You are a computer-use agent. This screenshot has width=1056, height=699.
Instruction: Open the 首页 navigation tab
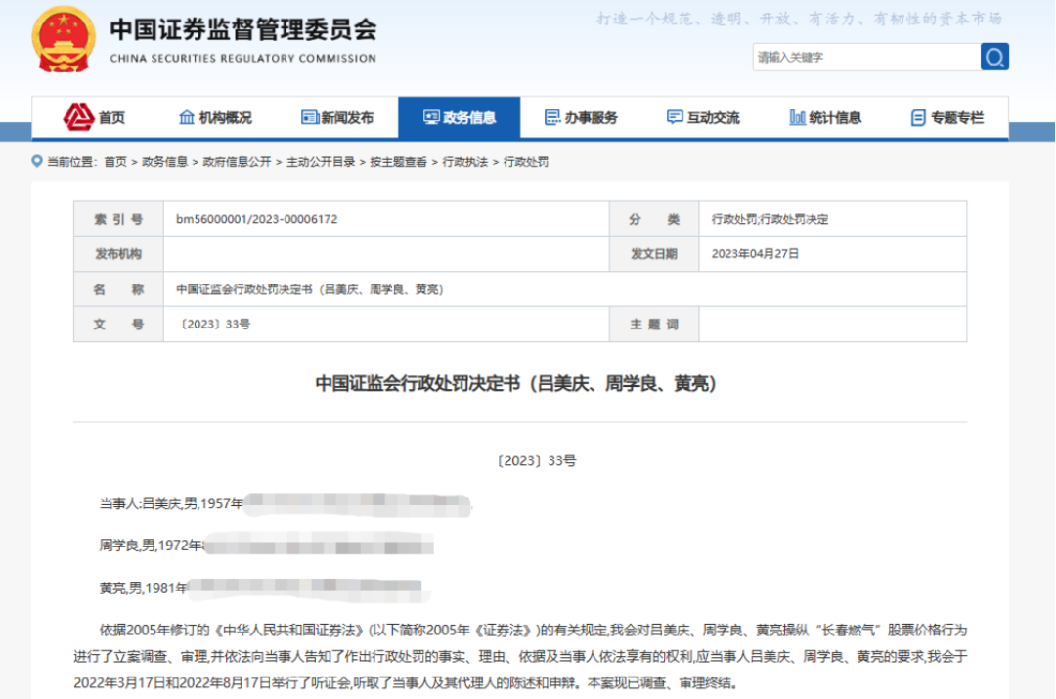pos(94,118)
